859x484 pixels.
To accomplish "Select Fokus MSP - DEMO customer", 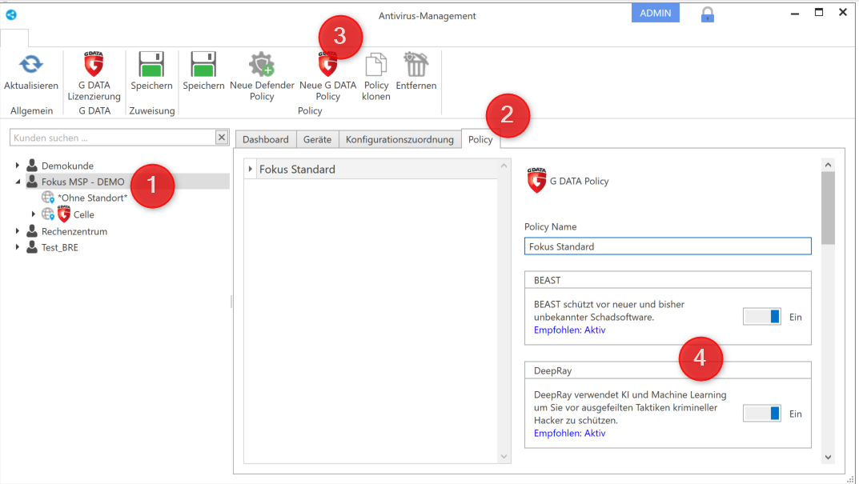I will point(82,182).
